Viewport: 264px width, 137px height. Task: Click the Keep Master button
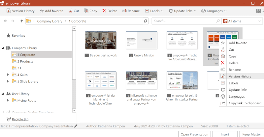click(251, 134)
